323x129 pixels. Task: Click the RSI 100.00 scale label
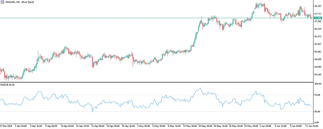[318, 84]
